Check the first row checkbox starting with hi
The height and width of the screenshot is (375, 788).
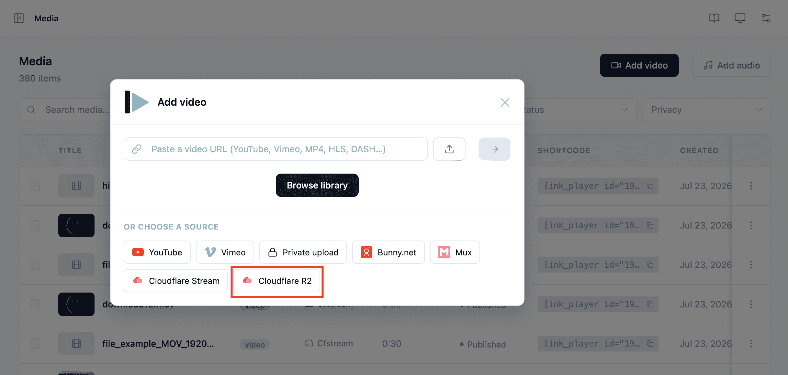[x=35, y=186]
